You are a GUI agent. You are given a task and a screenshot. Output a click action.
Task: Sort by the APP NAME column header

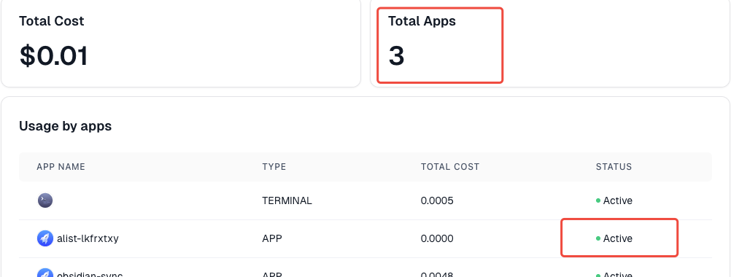coord(61,167)
